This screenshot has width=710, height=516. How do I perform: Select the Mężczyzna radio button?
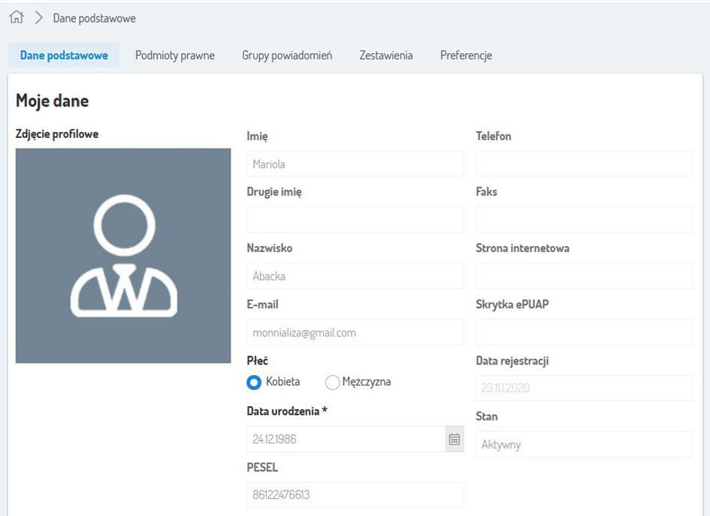click(332, 382)
